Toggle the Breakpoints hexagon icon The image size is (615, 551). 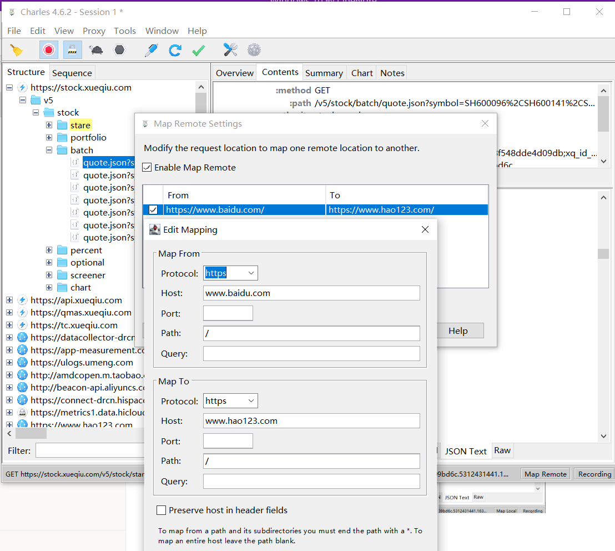point(119,50)
